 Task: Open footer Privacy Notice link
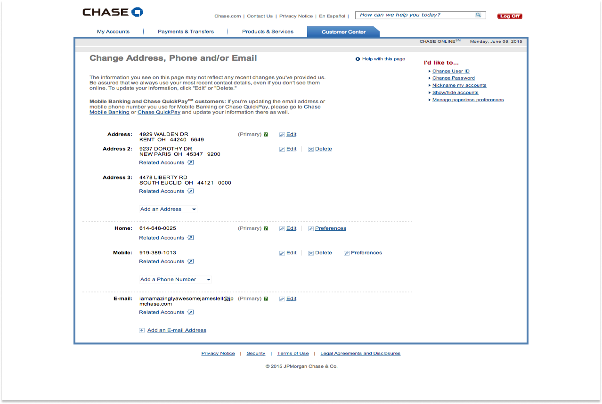click(218, 354)
